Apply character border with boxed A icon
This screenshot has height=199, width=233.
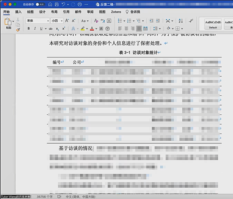pos(109,21)
